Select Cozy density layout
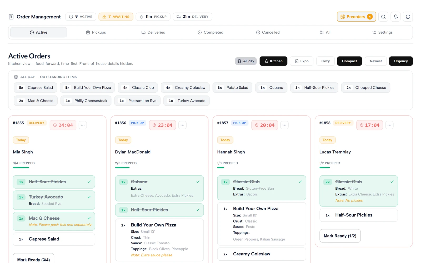 pos(325,61)
